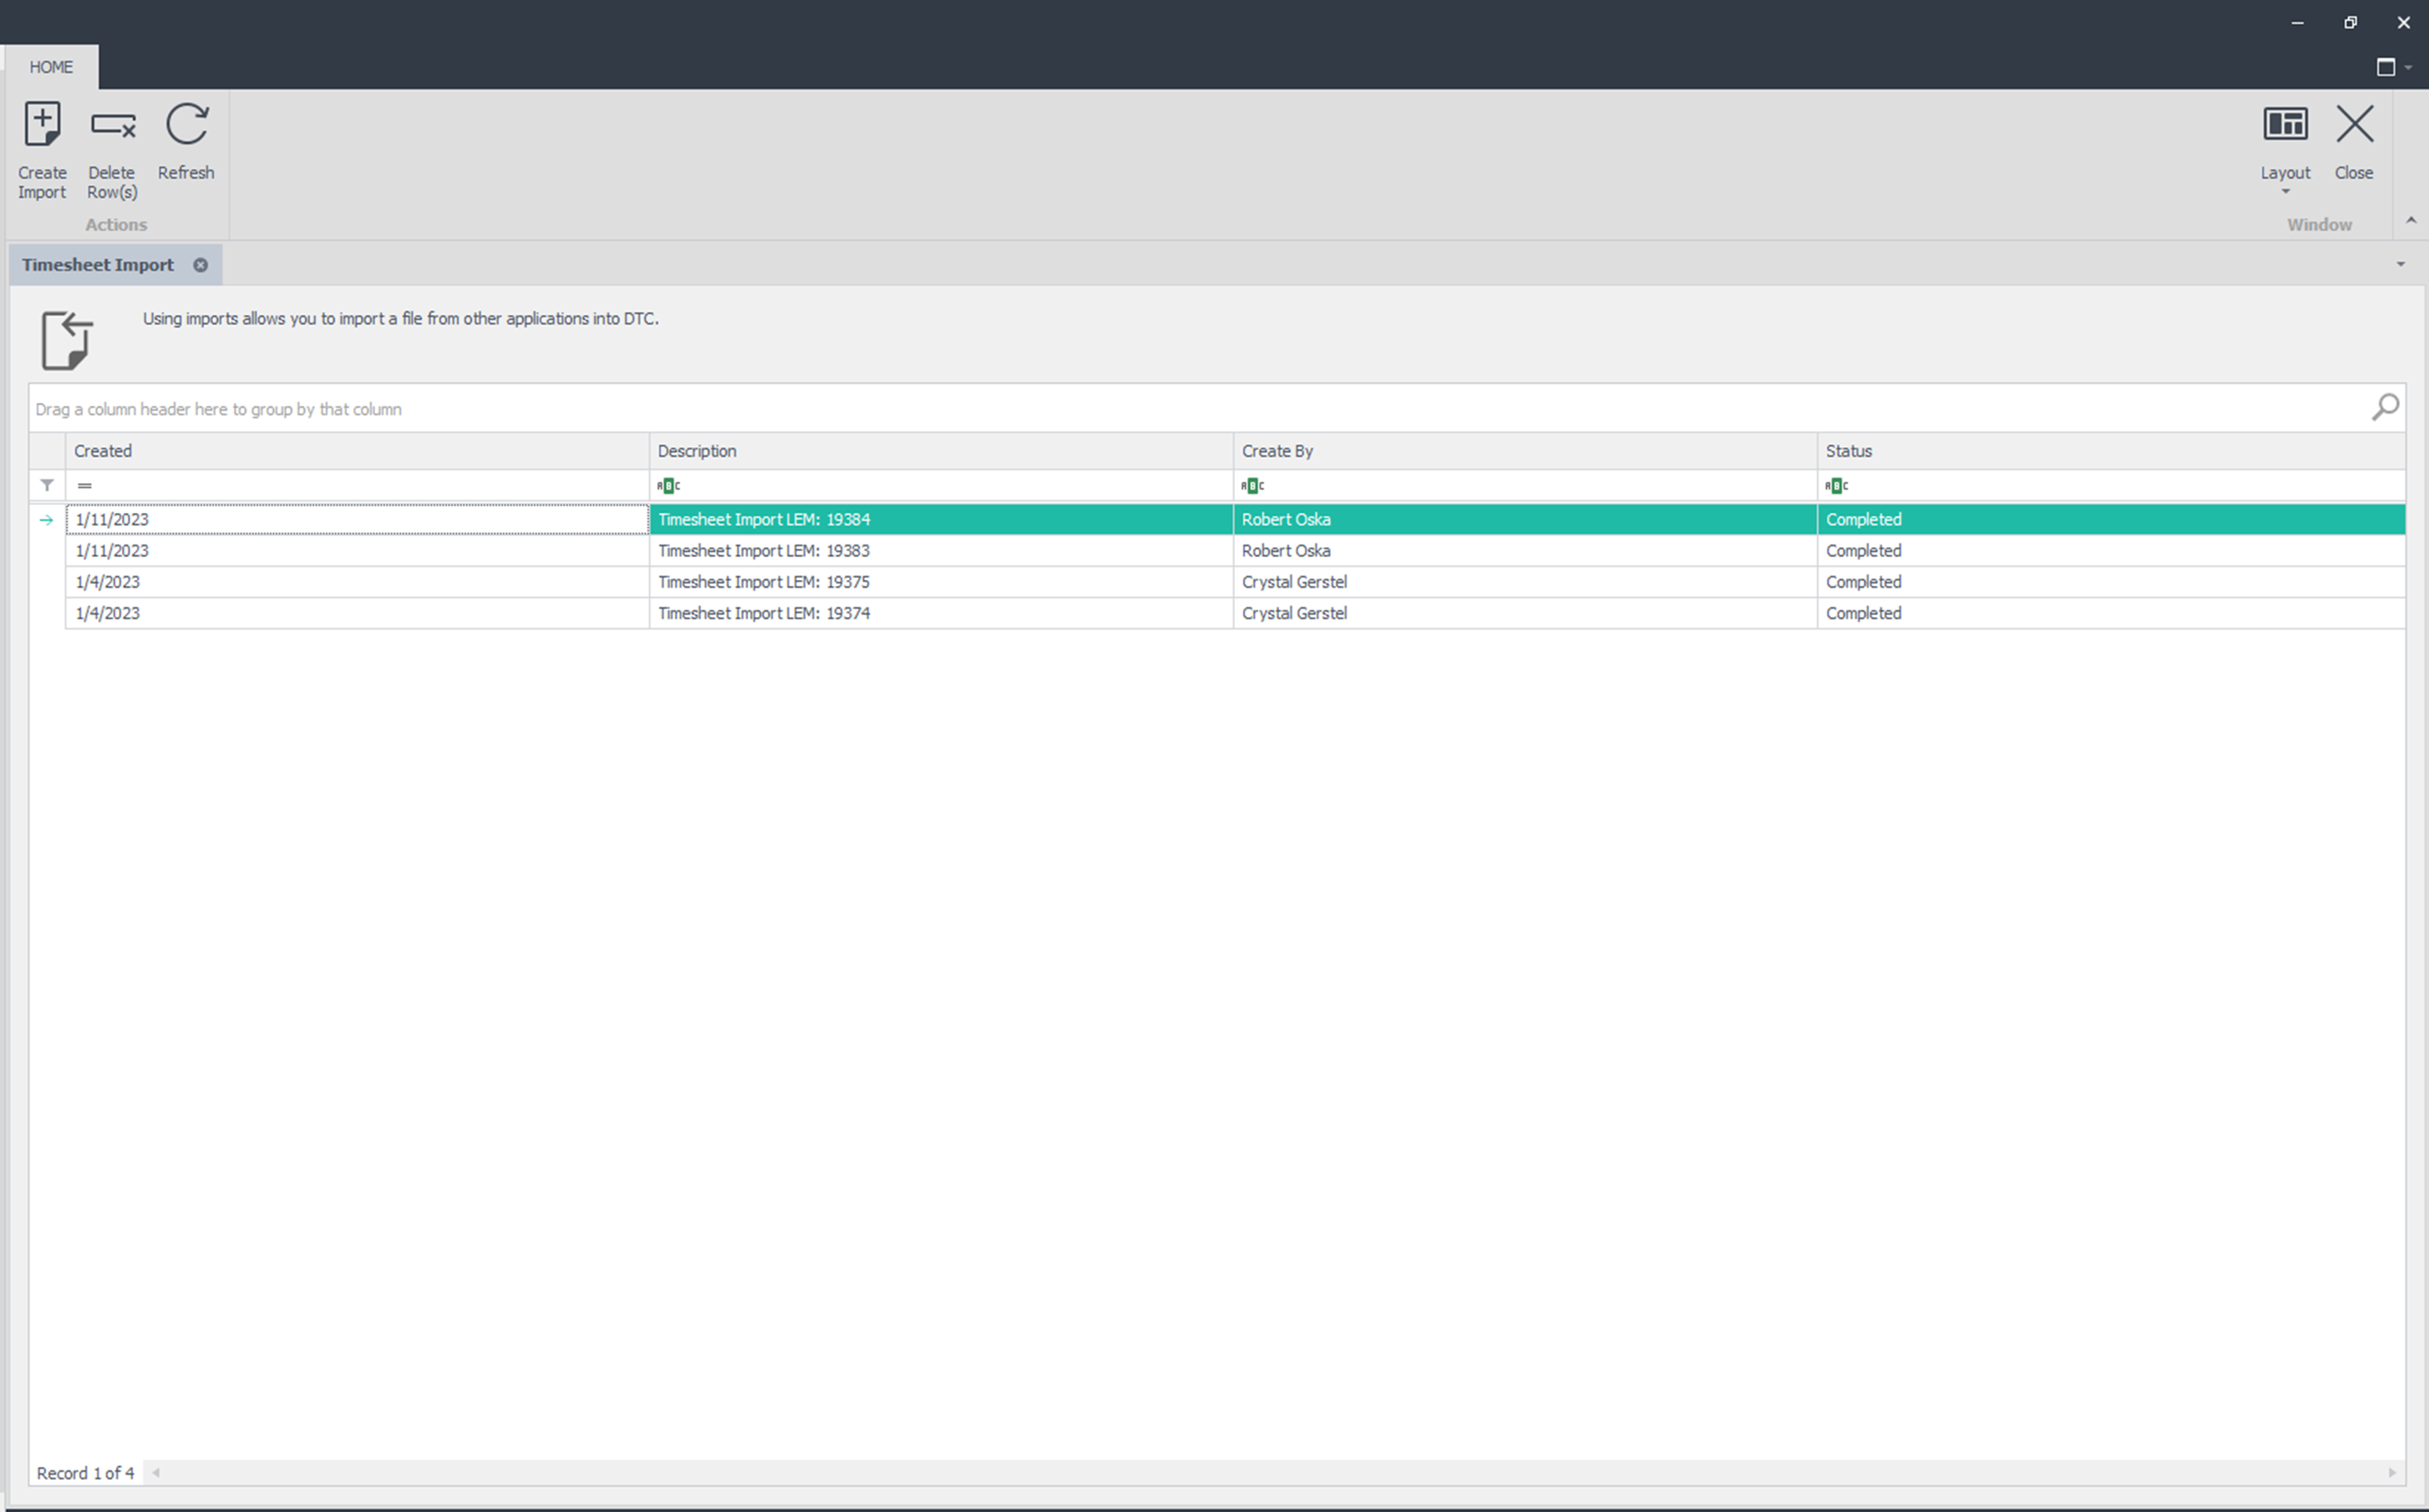Click the filter row funnel icon
This screenshot has width=2429, height=1512.
(47, 485)
